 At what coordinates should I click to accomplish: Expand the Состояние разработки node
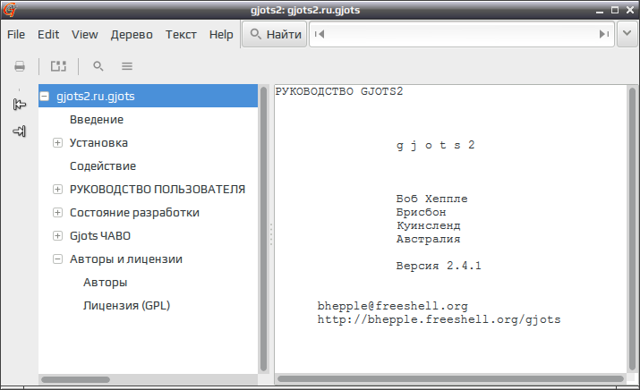pos(57,213)
